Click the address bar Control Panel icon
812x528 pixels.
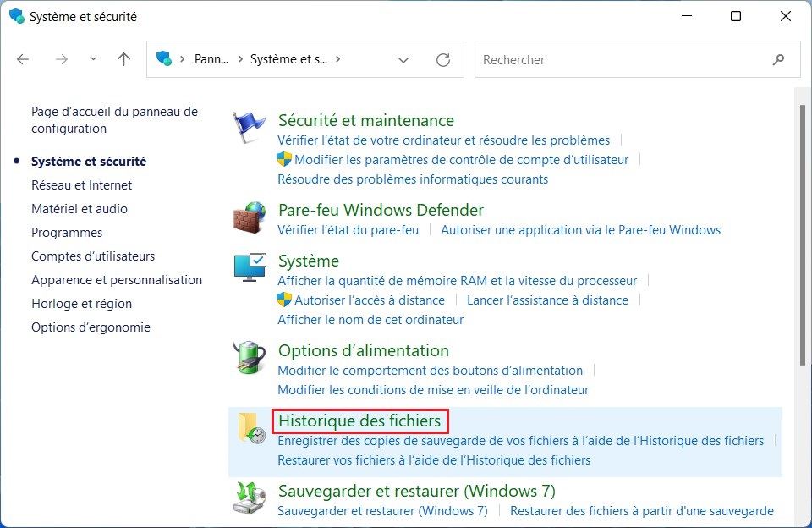point(164,58)
